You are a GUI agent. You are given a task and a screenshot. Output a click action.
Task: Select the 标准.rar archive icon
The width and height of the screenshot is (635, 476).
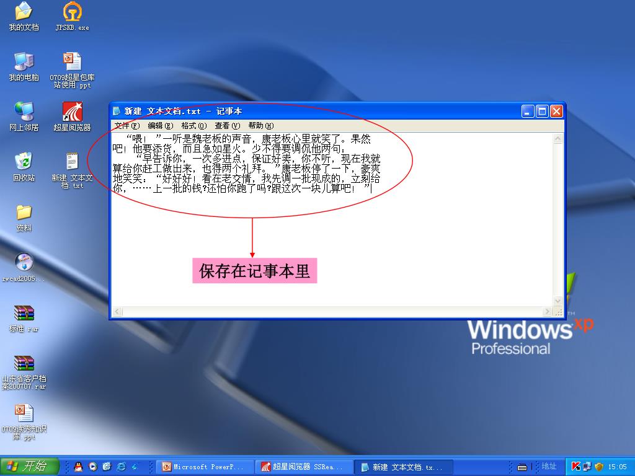click(x=24, y=318)
